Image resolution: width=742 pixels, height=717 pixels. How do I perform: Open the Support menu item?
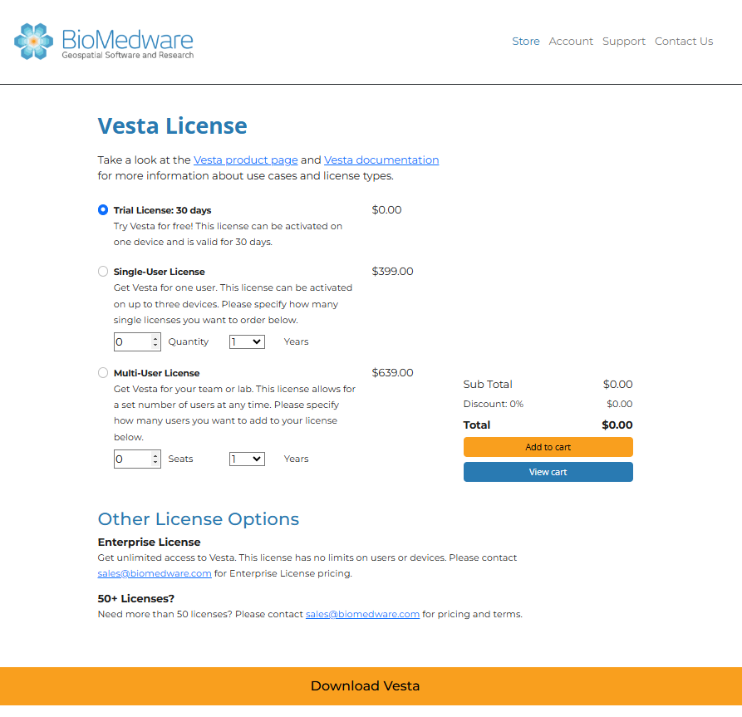[624, 42]
